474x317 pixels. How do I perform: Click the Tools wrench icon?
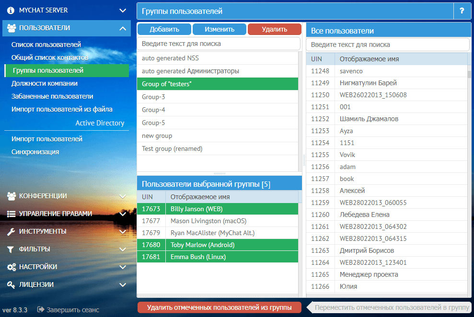12,232
